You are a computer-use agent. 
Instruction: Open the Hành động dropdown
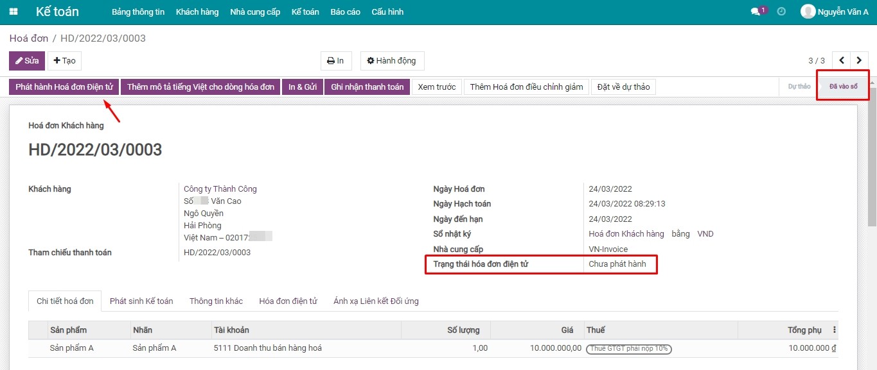(392, 61)
